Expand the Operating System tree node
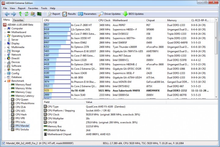The width and height of the screenshot is (220, 147). tap(5, 36)
